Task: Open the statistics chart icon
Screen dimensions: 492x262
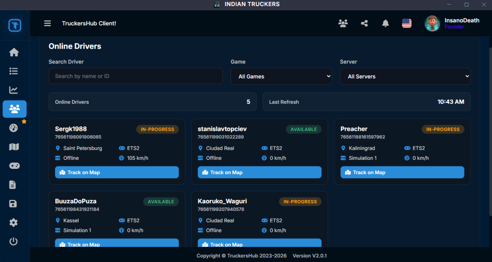Action: point(14,90)
